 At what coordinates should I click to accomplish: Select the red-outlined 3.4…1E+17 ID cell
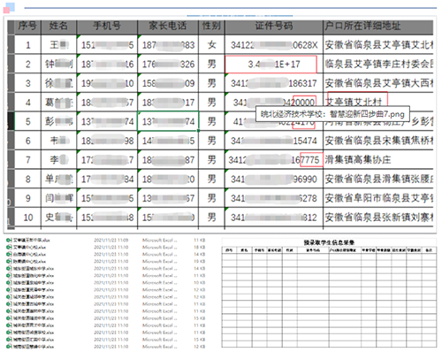click(271, 64)
